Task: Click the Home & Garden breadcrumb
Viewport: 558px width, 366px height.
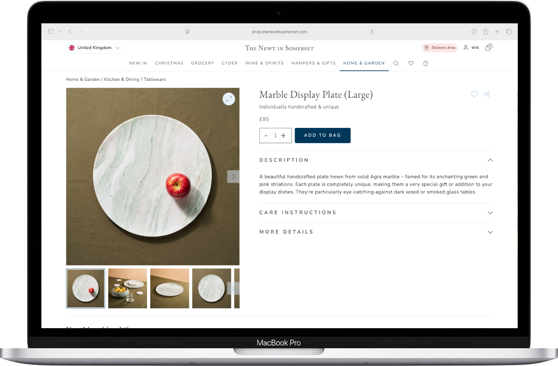Action: tap(83, 79)
